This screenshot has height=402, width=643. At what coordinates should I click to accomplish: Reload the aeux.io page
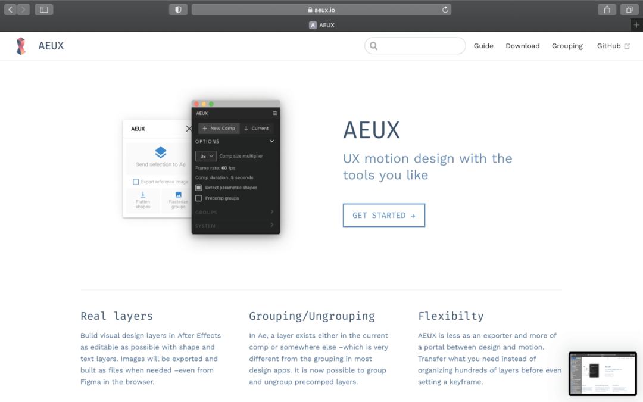[x=445, y=10]
